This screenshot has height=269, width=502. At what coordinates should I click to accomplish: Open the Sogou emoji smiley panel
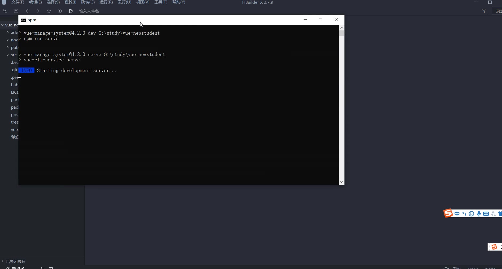click(x=471, y=213)
